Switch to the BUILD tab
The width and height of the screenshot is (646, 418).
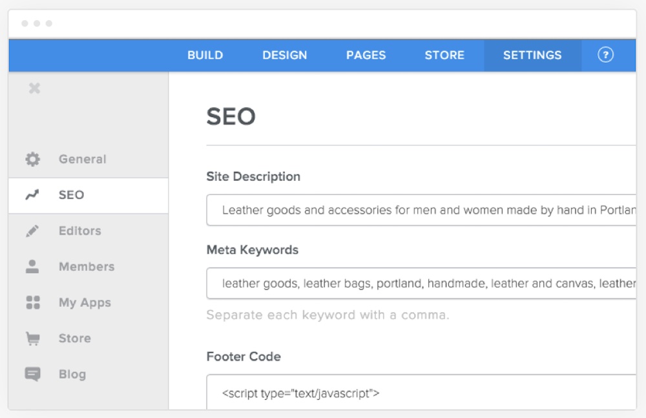[x=205, y=56]
